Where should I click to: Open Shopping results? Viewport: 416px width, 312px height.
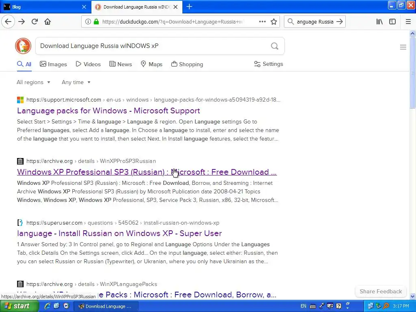pyautogui.click(x=187, y=64)
